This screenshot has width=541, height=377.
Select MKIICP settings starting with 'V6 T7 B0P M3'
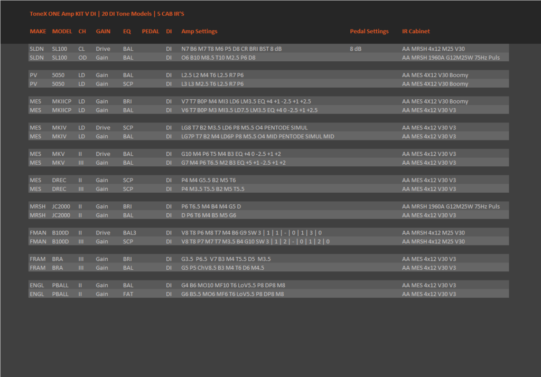(249, 110)
